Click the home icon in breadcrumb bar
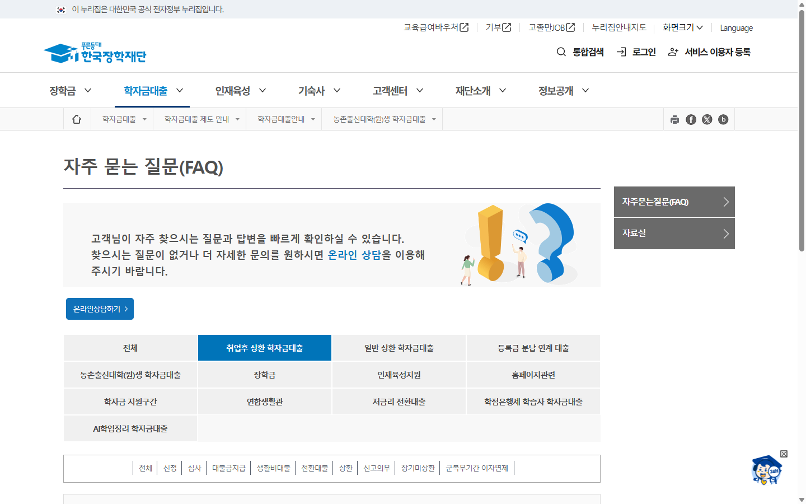 coord(77,119)
